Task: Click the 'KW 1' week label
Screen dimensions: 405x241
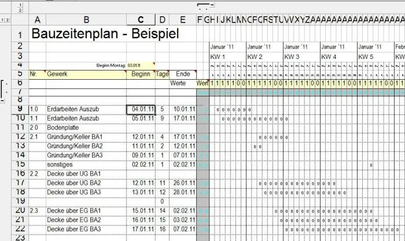Action: tap(218, 57)
